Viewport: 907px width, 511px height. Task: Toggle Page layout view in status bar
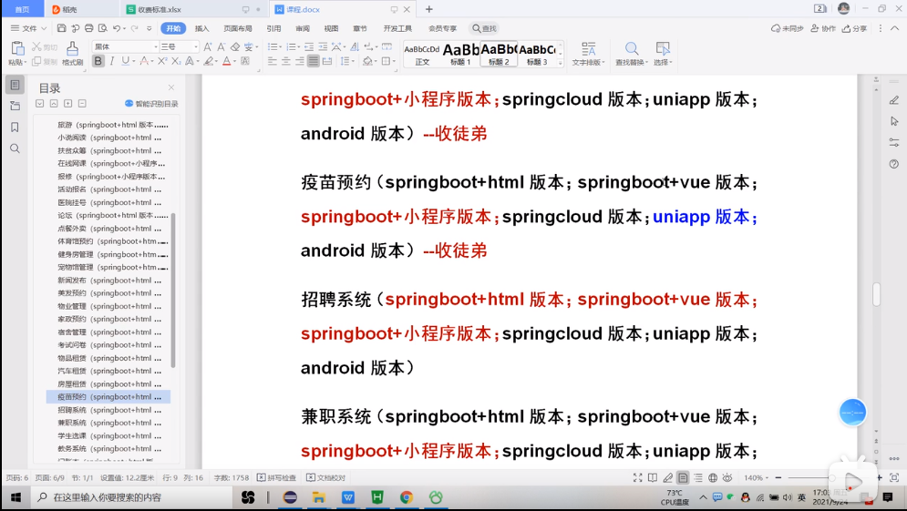tap(683, 477)
